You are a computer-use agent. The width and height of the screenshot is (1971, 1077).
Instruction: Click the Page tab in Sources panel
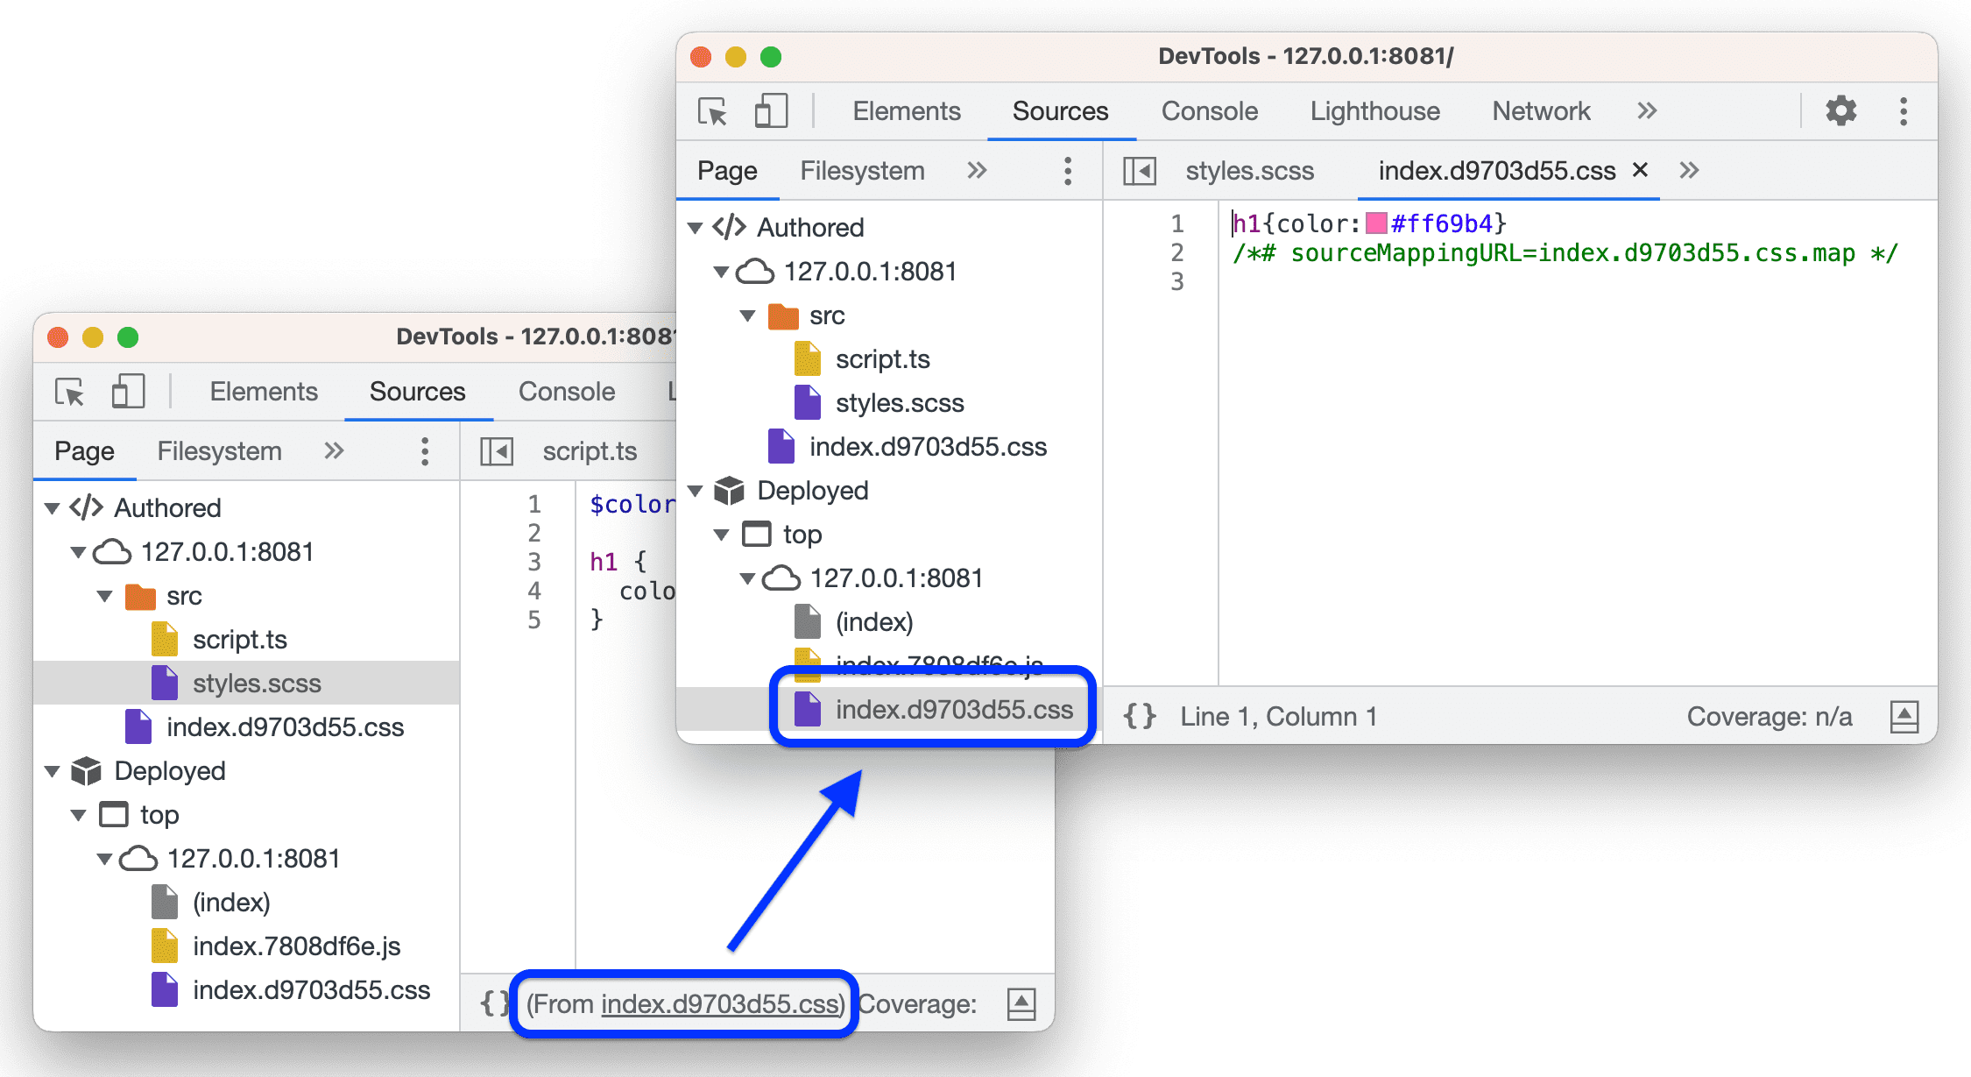(x=725, y=168)
